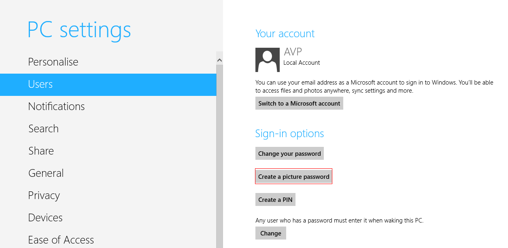Click the left pane scrollbar track

coord(219,156)
